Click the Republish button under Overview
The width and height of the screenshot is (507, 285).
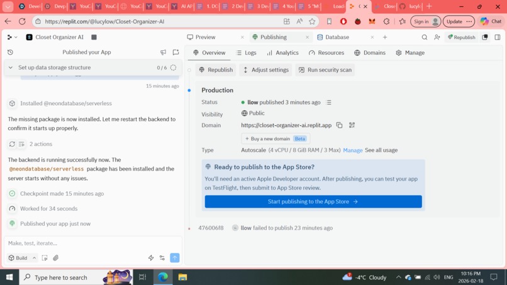pos(216,70)
